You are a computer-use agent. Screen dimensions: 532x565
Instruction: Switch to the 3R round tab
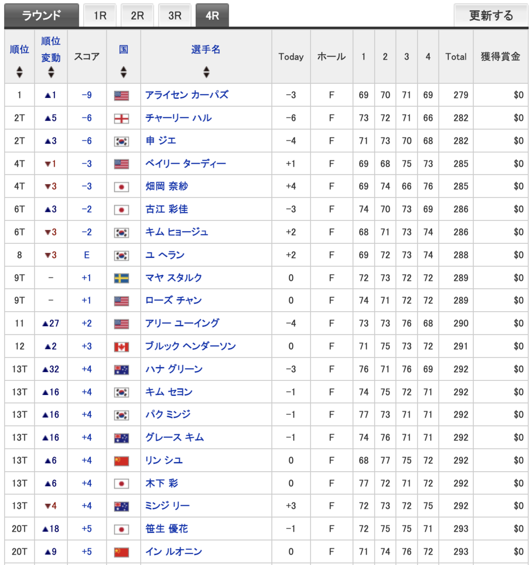coord(175,16)
